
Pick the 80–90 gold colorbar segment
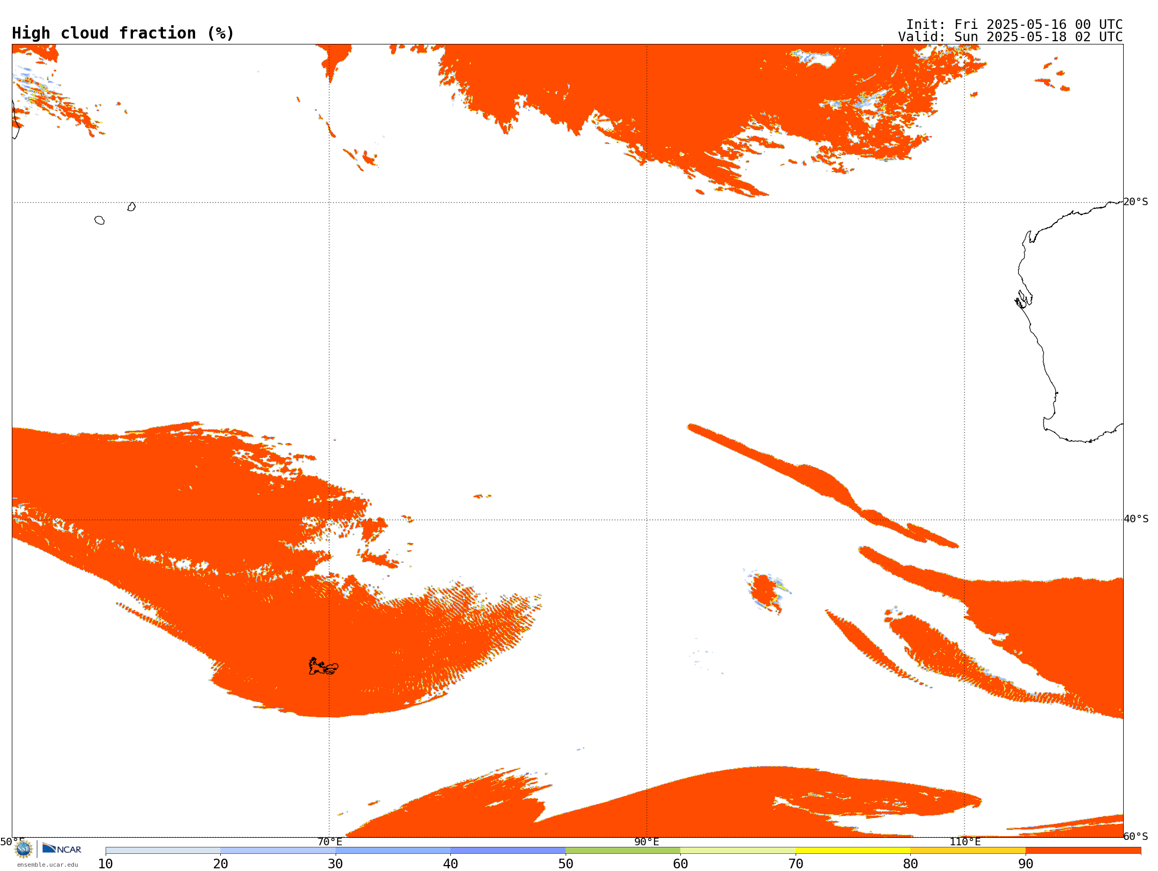(x=968, y=851)
